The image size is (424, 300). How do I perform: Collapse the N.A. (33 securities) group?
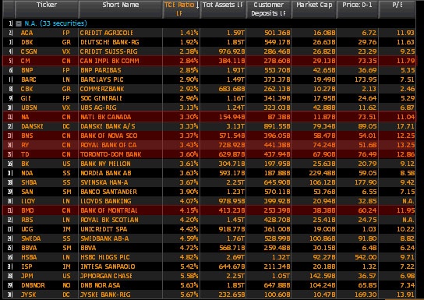[19, 24]
